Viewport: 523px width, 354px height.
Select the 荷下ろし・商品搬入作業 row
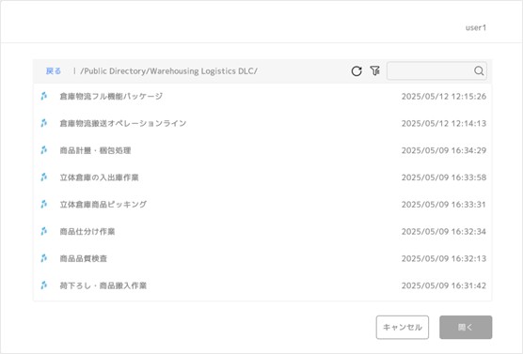262,285
